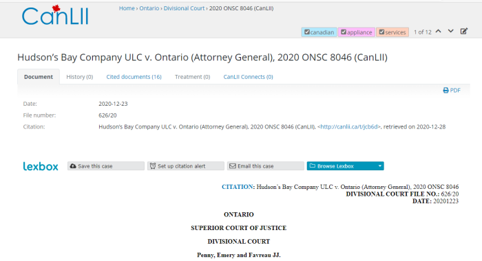Click 'SUPERIOR COURT OF JUSTICE' heading
Image resolution: width=482 pixels, height=261 pixels.
(x=238, y=228)
